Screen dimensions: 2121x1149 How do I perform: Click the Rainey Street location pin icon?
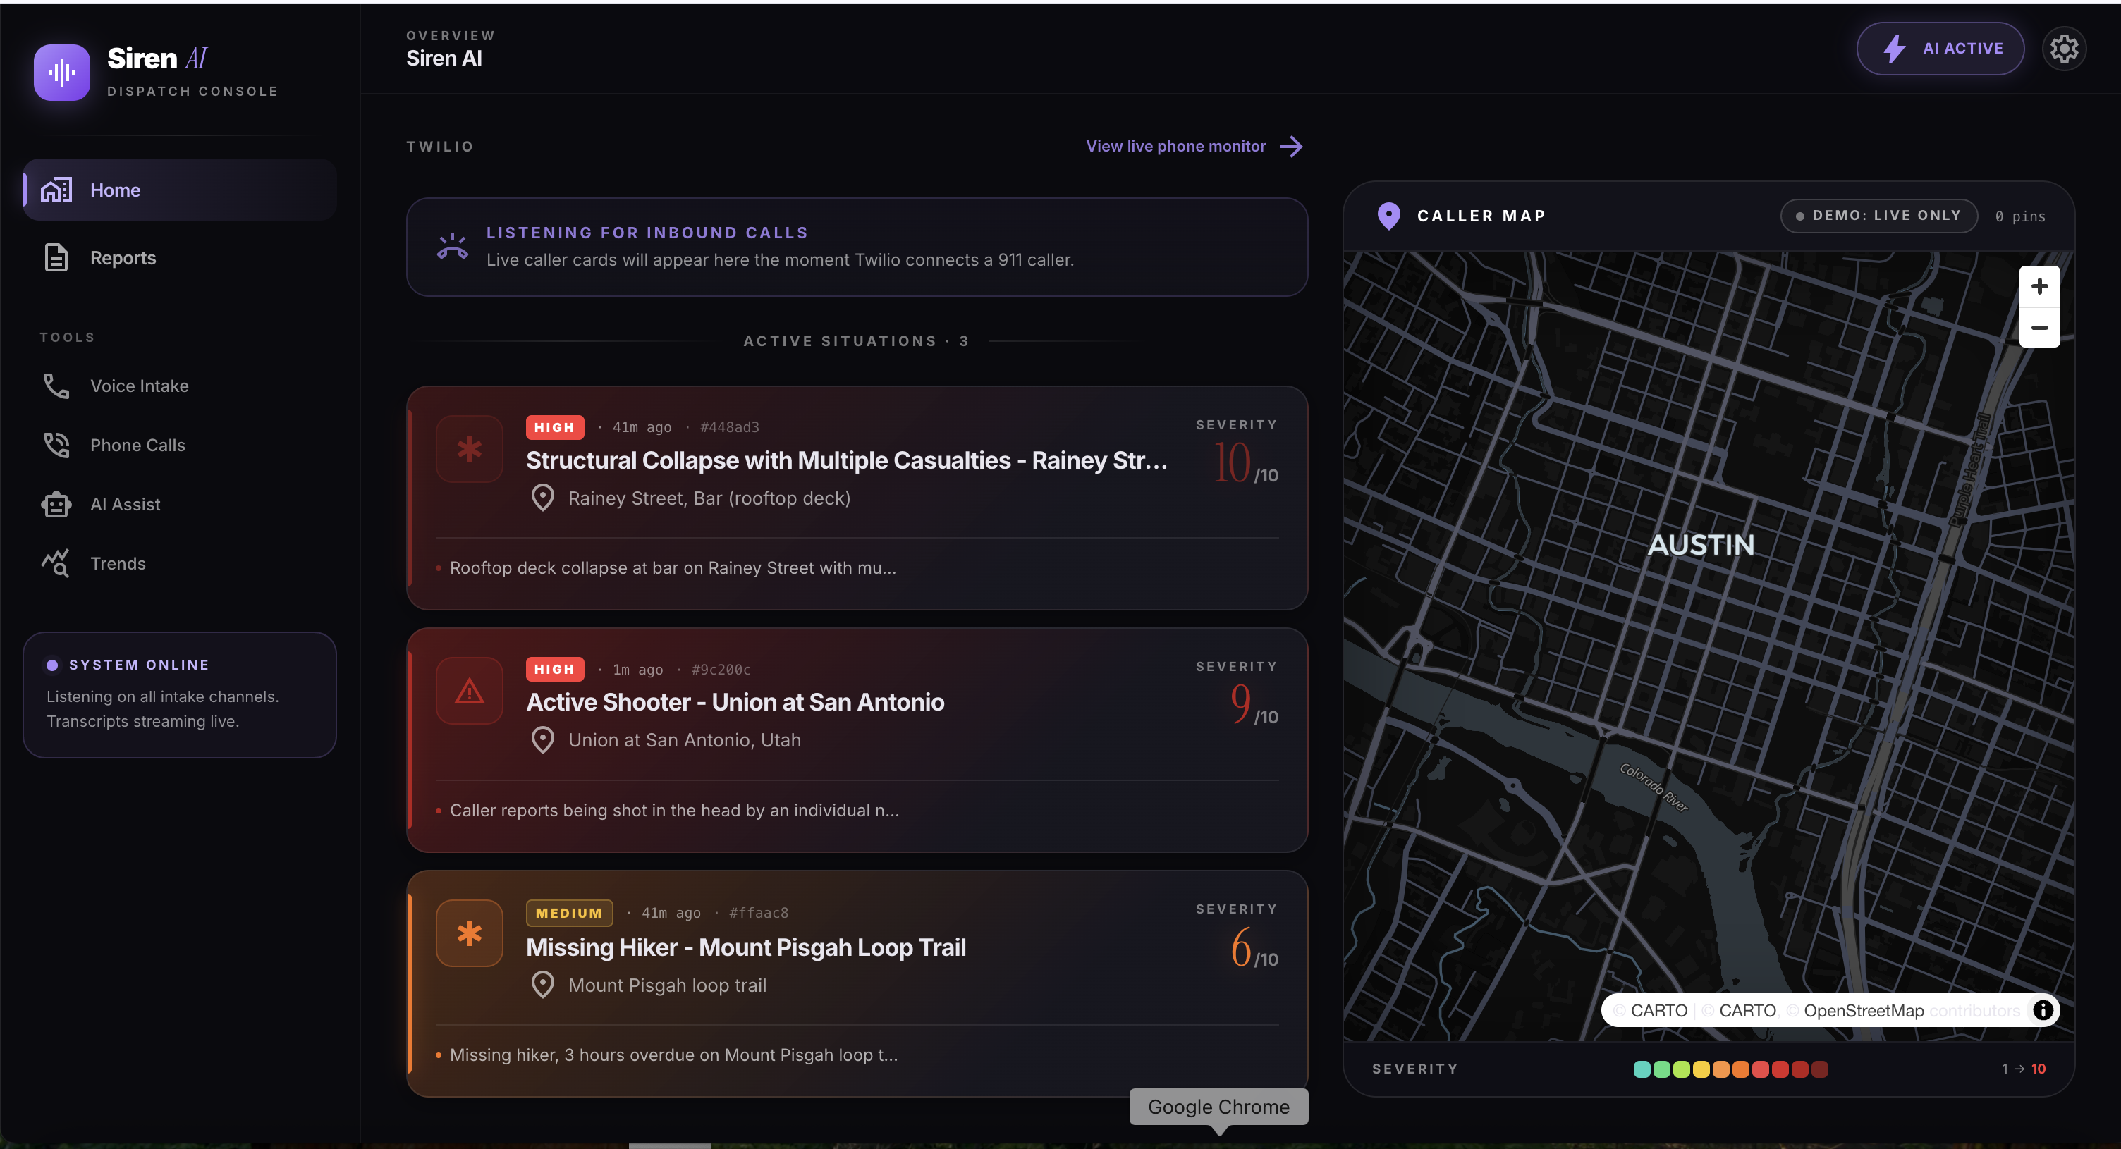pos(543,498)
